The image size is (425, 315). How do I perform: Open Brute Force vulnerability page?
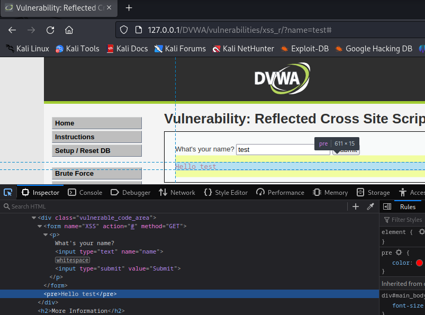(97, 174)
